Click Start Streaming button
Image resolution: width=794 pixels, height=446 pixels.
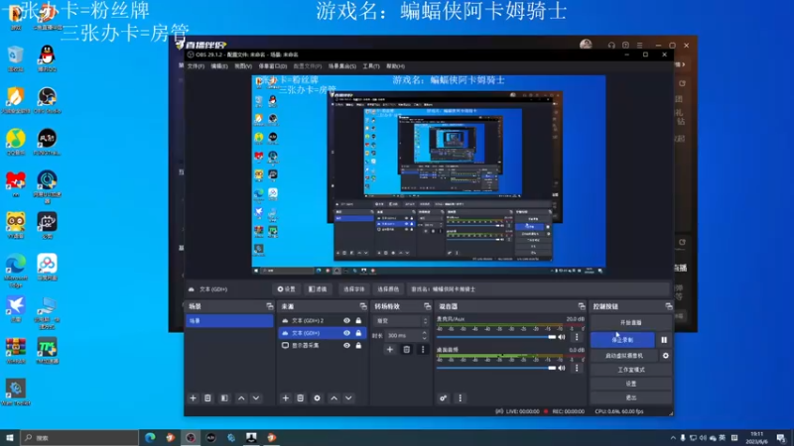(631, 323)
